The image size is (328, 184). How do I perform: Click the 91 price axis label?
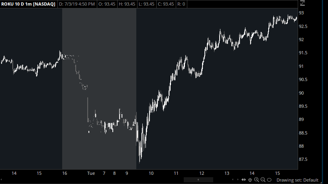[301, 66]
